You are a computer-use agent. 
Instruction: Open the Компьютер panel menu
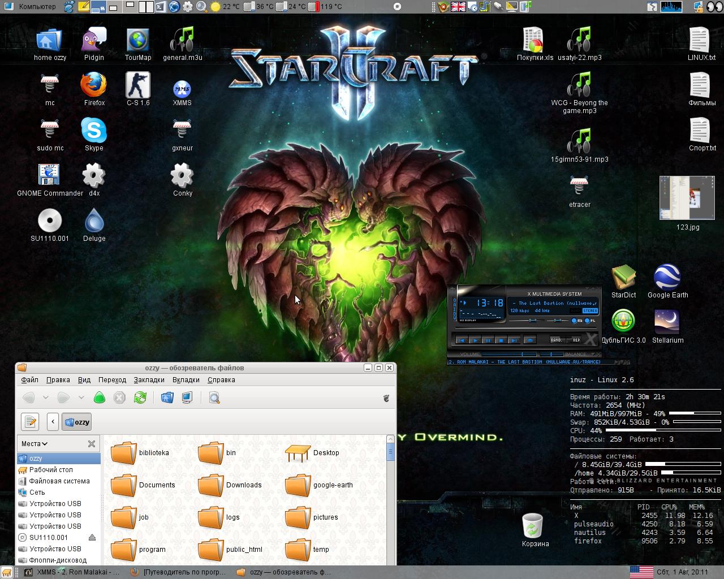29,6
